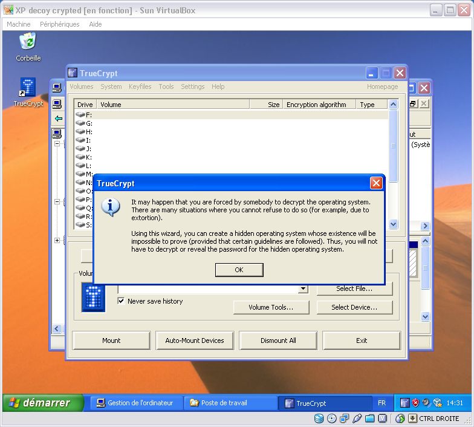The height and width of the screenshot is (427, 474).
Task: Click the Homepage link in TrueCrypt
Action: coord(382,86)
